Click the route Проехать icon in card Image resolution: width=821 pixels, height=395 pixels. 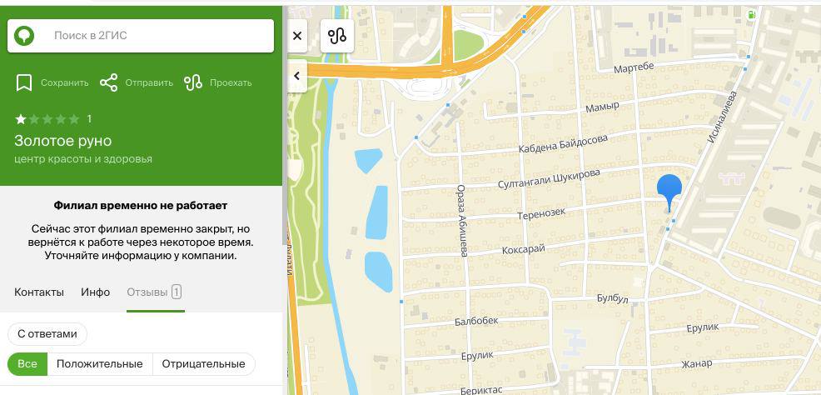click(x=193, y=82)
